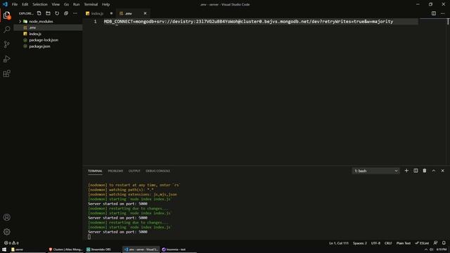The width and height of the screenshot is (450, 253).
Task: Change indentation via 'Spaces: 2'
Action: point(359,243)
